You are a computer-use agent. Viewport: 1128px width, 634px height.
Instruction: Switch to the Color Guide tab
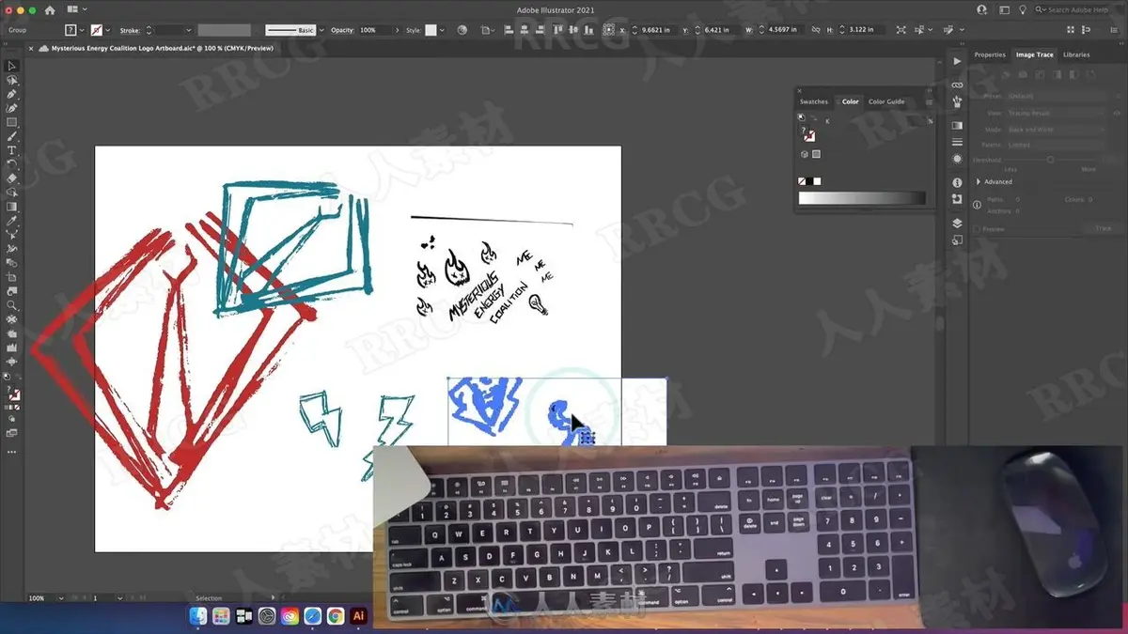point(886,101)
